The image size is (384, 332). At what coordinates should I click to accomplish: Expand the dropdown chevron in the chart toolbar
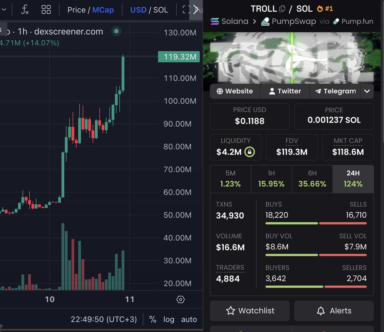[x=4, y=10]
